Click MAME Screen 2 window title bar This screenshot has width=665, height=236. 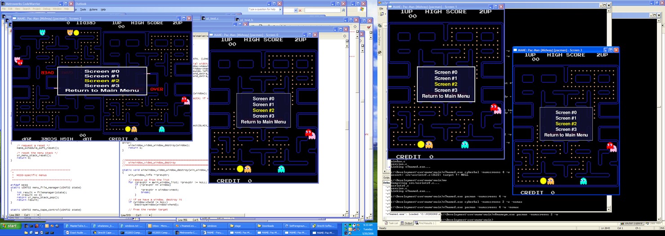pos(102,18)
